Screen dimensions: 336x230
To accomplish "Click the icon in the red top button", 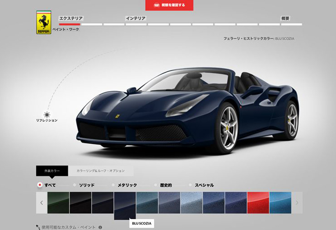I will (157, 5).
